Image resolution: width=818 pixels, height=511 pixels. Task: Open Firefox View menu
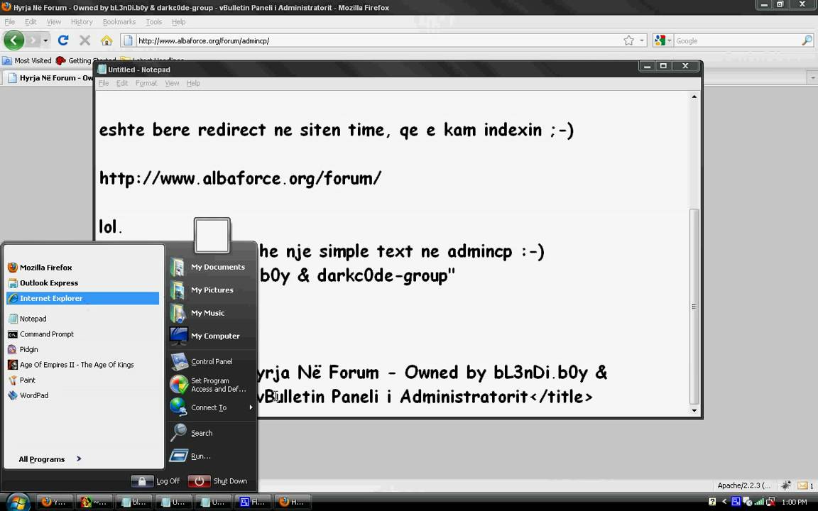point(54,22)
